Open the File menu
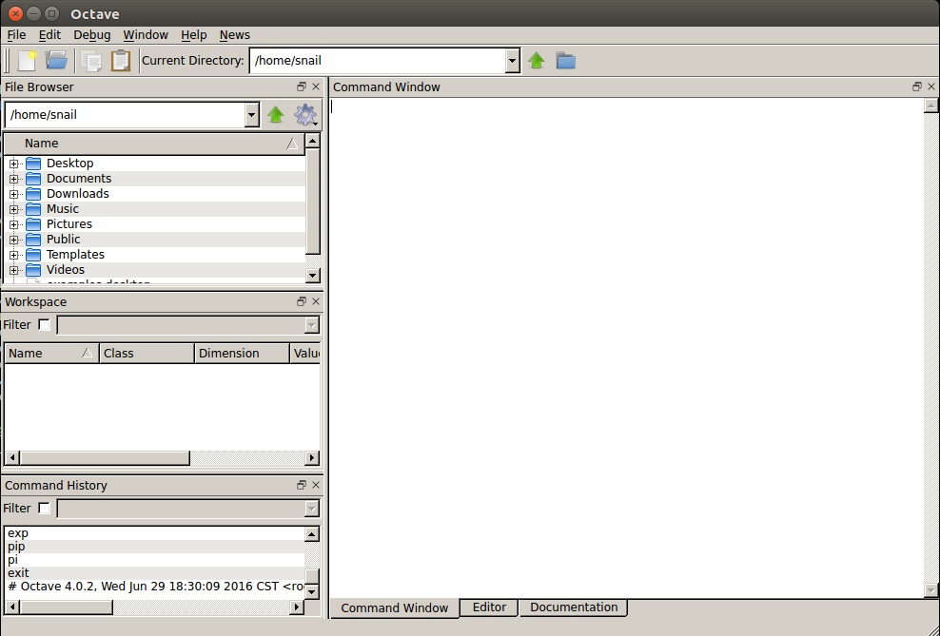 tap(16, 35)
